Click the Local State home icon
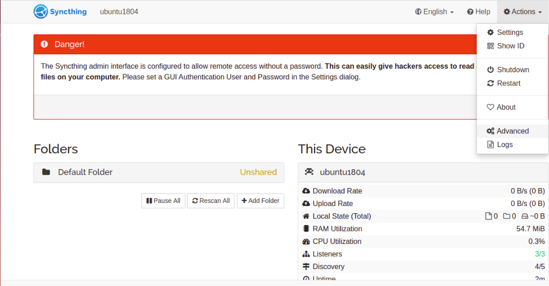This screenshot has height=286, width=549. point(306,216)
